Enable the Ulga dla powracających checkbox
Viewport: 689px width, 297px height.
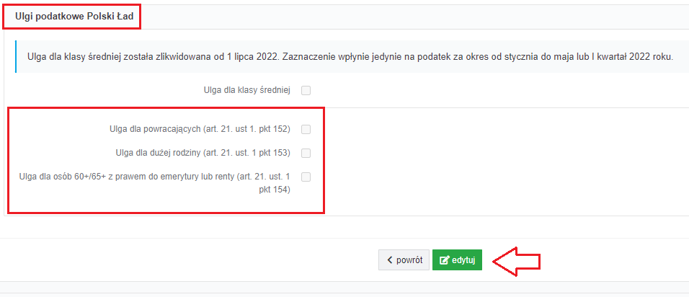[x=306, y=129]
